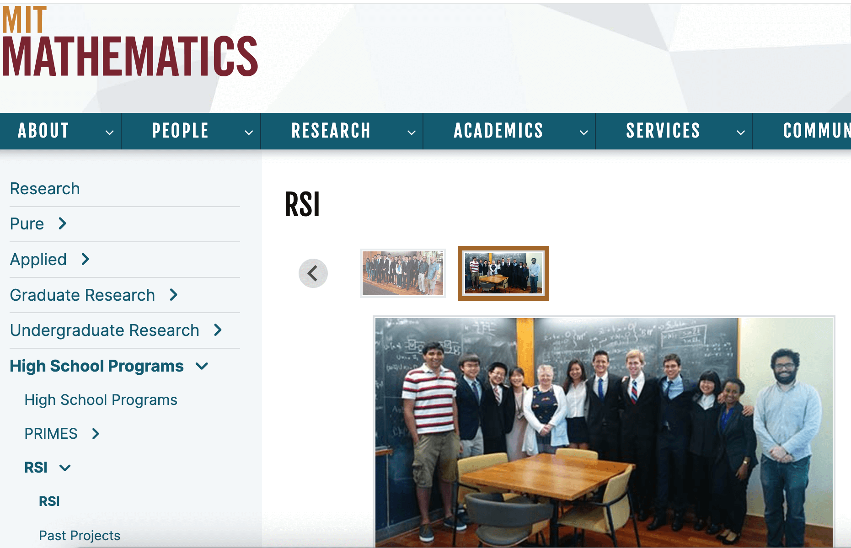Click the large RSI group photo

(x=604, y=432)
